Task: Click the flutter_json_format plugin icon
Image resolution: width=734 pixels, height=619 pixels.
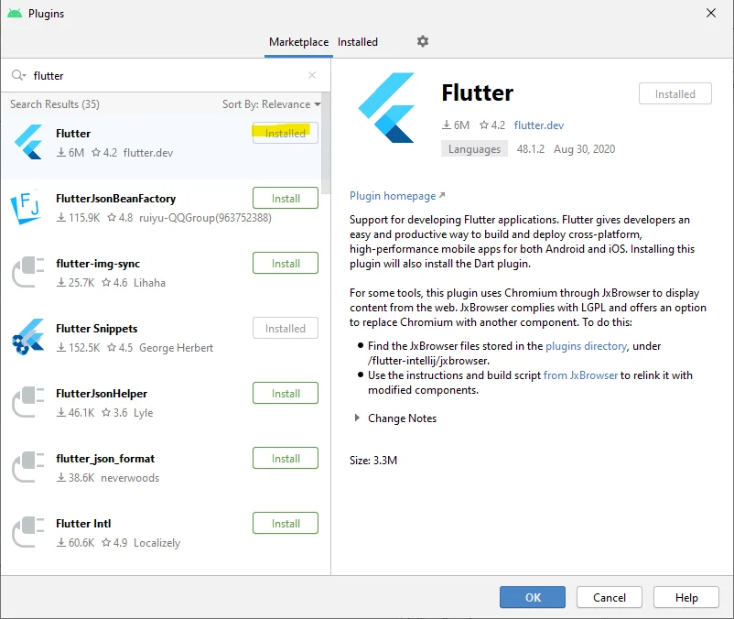Action: [28, 467]
